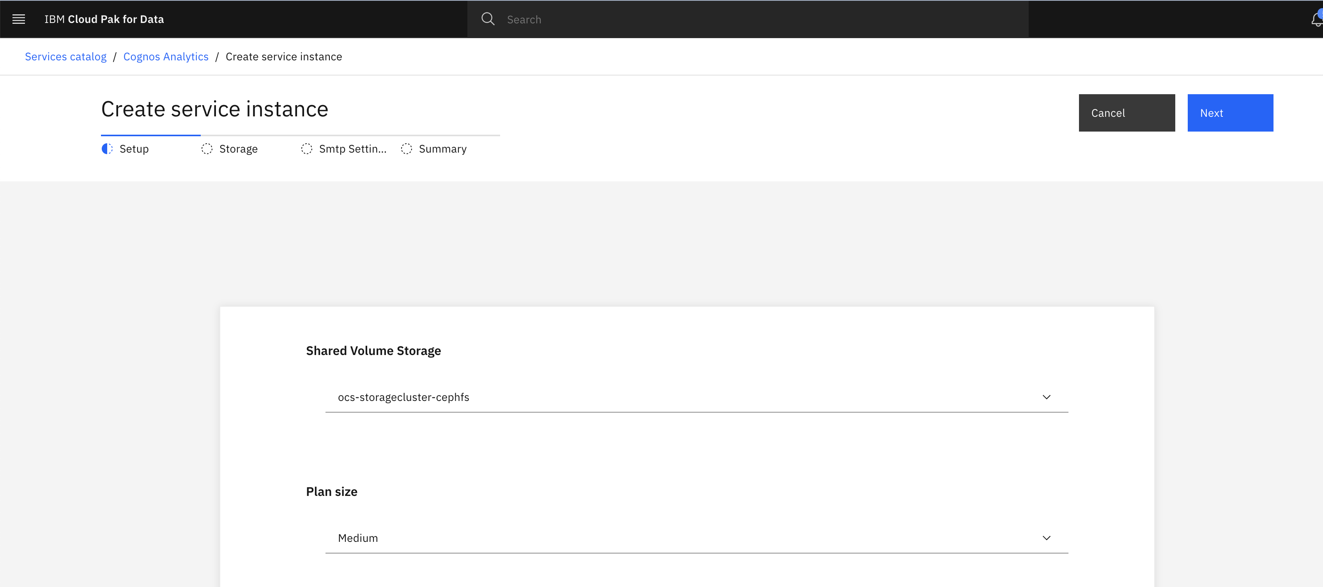
Task: Go to Services catalog breadcrumb
Action: 66,56
